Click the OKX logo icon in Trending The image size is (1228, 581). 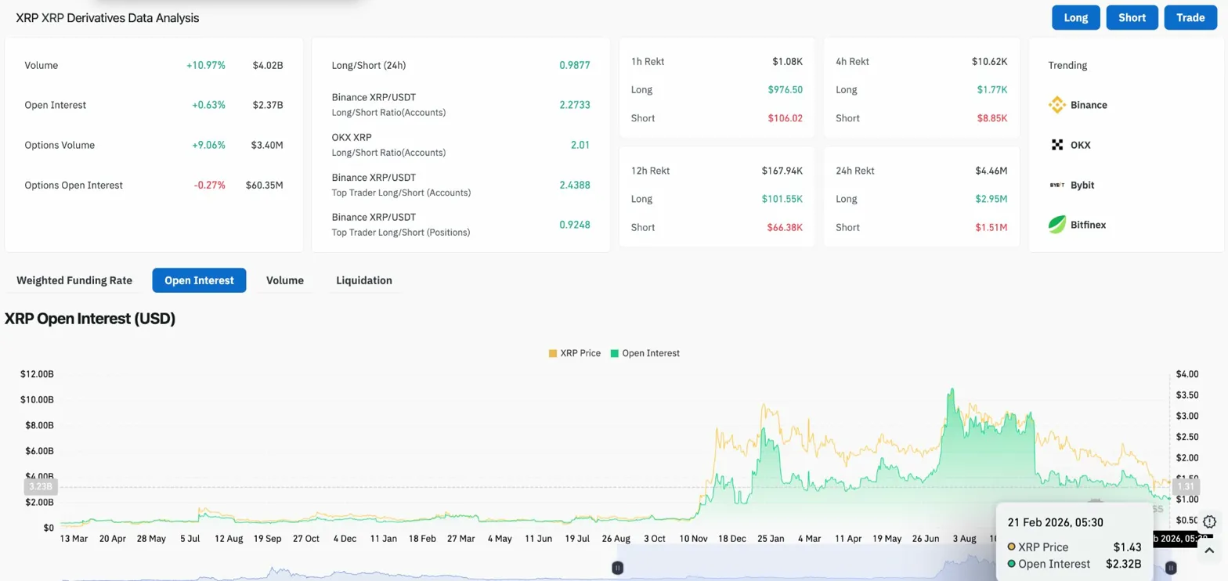tap(1057, 145)
